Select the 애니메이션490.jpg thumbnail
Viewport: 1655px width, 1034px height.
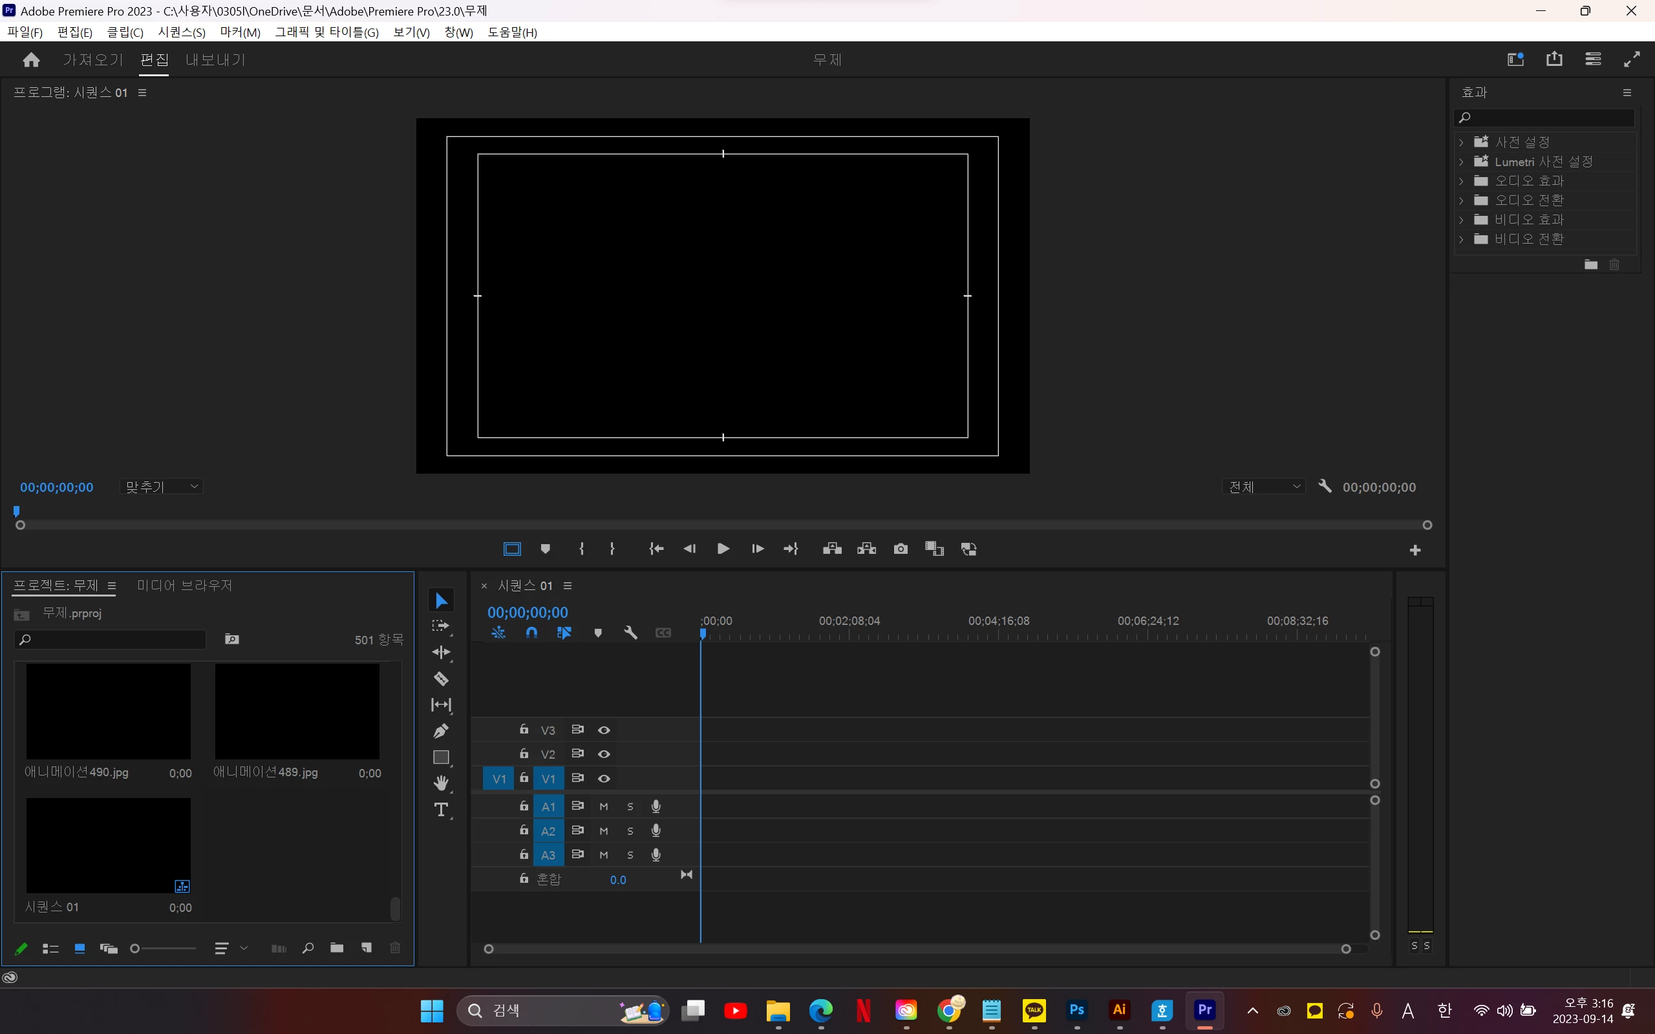[x=108, y=712]
